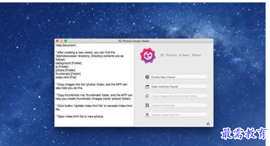Screen dimensions: 270x146
Task: Open existing Viewer button
Action: coord(175,86)
